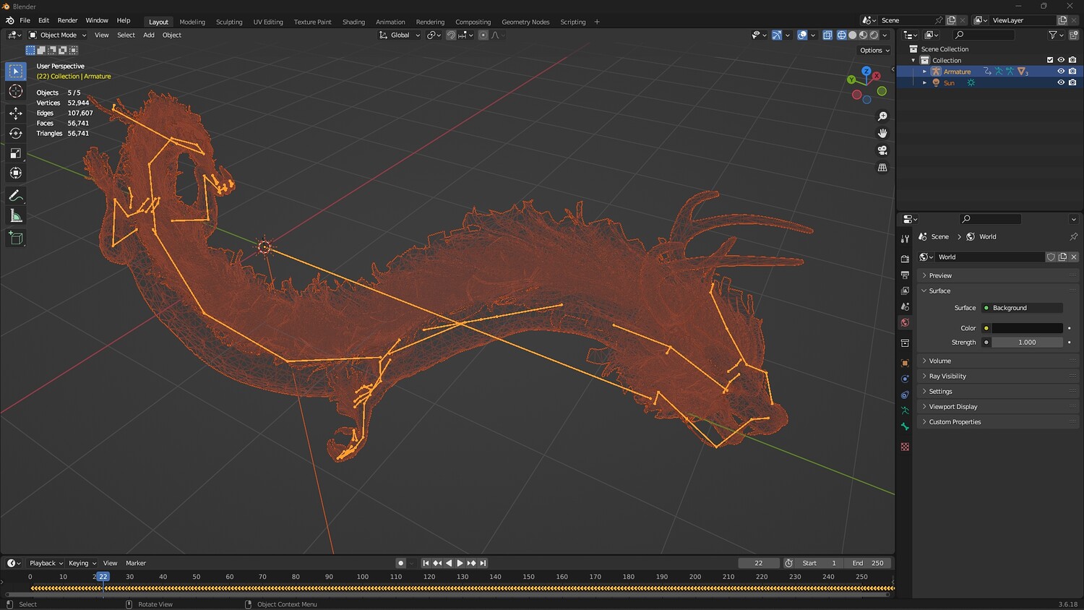Screen dimensions: 1084x610
Task: Activate the Rotate tool
Action: (16, 133)
